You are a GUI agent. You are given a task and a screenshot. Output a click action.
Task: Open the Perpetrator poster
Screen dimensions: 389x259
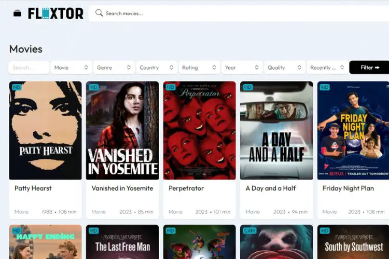[200, 130]
